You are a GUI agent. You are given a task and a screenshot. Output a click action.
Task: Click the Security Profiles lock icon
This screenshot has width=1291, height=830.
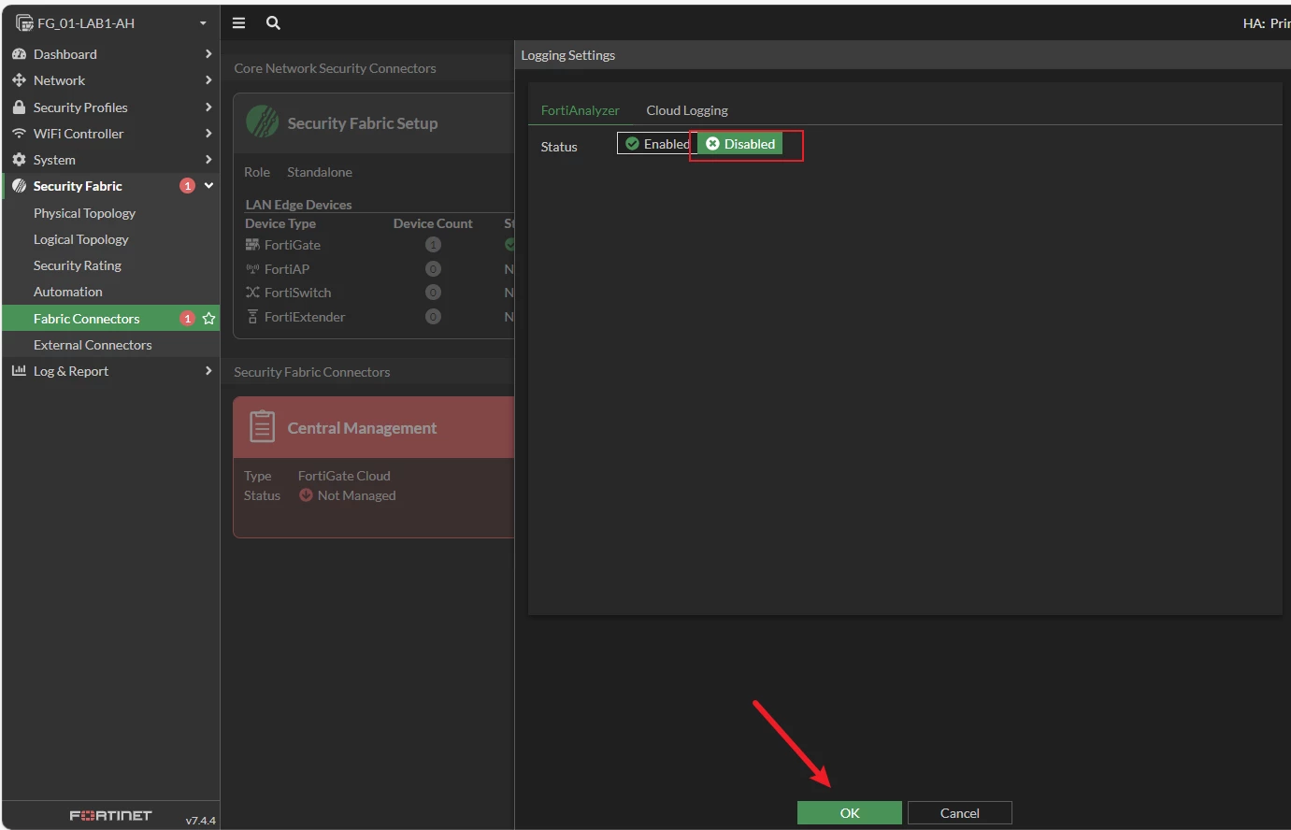pyautogui.click(x=19, y=107)
